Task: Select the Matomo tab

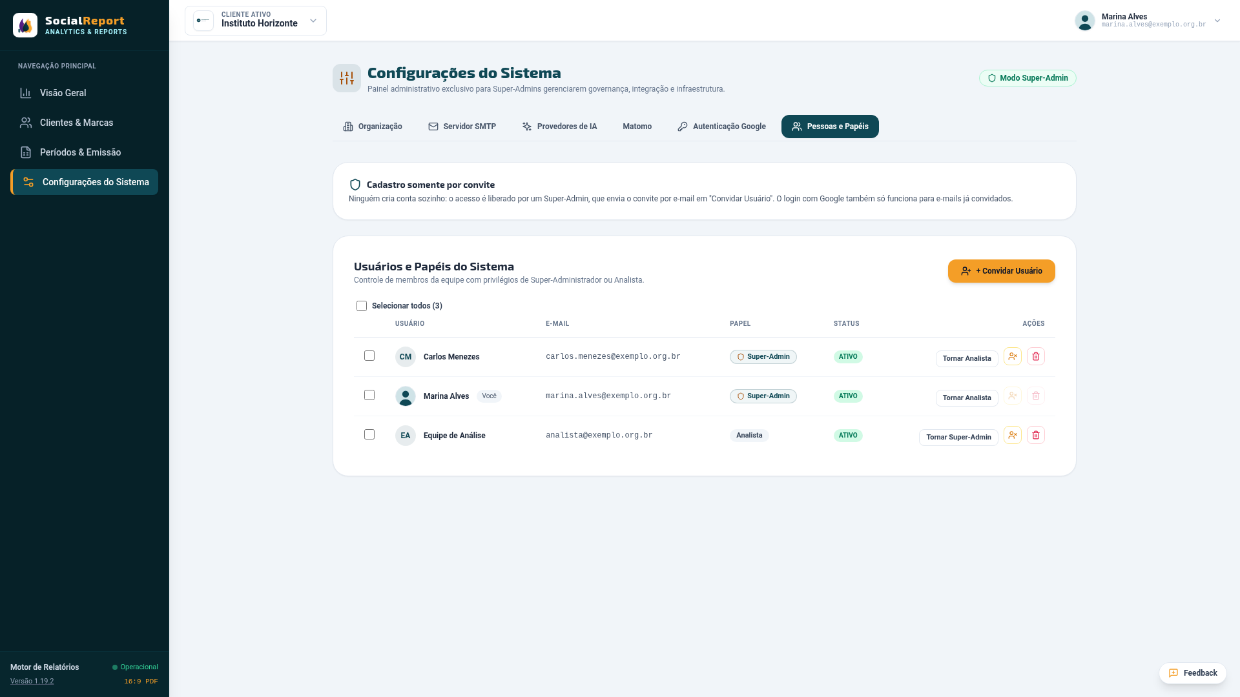Action: [637, 126]
